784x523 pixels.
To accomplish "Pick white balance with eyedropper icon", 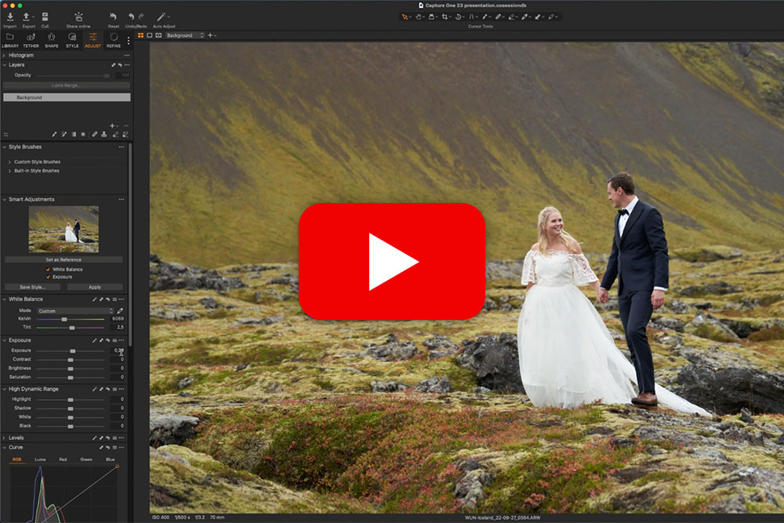I will tap(120, 311).
